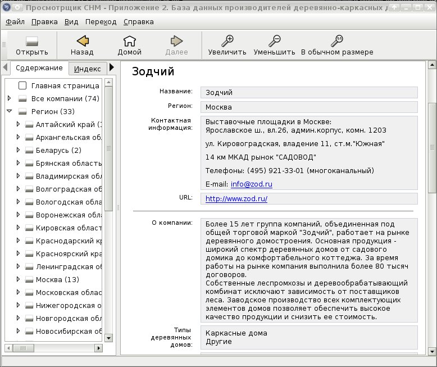437x367 pixels.
Task: Select Архангельская область in the tree
Action: click(x=69, y=138)
